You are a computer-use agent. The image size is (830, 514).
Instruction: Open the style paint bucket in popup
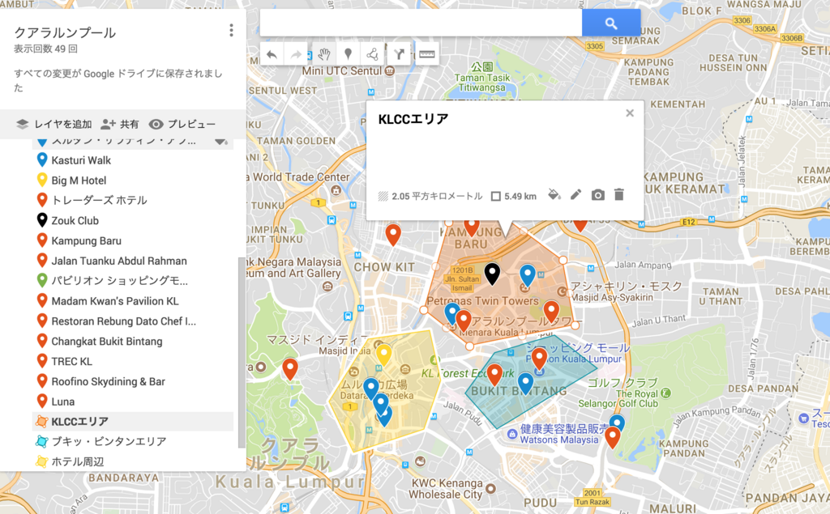pos(554,195)
